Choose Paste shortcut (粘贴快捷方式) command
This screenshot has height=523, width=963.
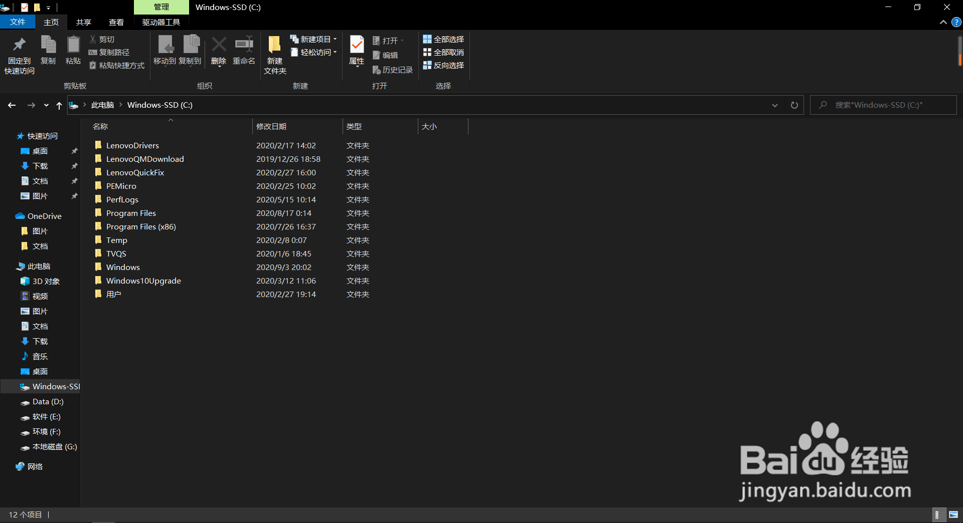click(x=117, y=65)
